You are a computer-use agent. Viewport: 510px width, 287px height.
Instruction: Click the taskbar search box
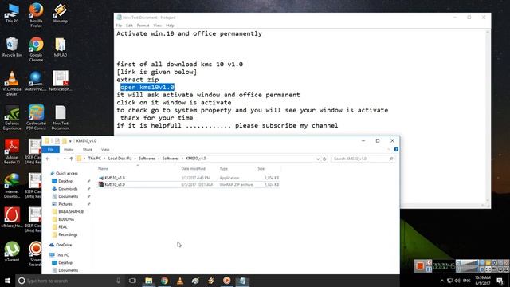pos(70,281)
